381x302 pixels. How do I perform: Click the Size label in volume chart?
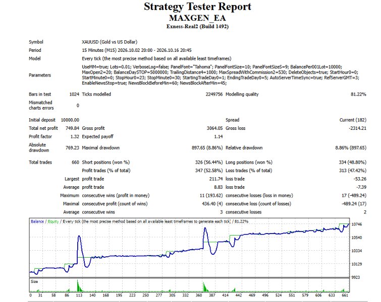pyautogui.click(x=34, y=281)
